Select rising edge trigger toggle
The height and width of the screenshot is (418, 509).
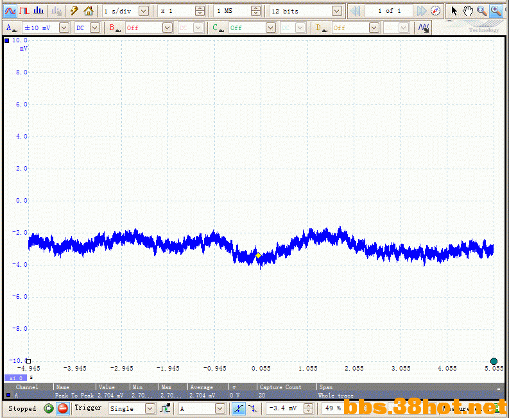pyautogui.click(x=239, y=408)
